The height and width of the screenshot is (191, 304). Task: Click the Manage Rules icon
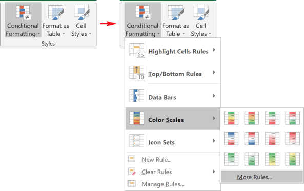[x=132, y=184]
